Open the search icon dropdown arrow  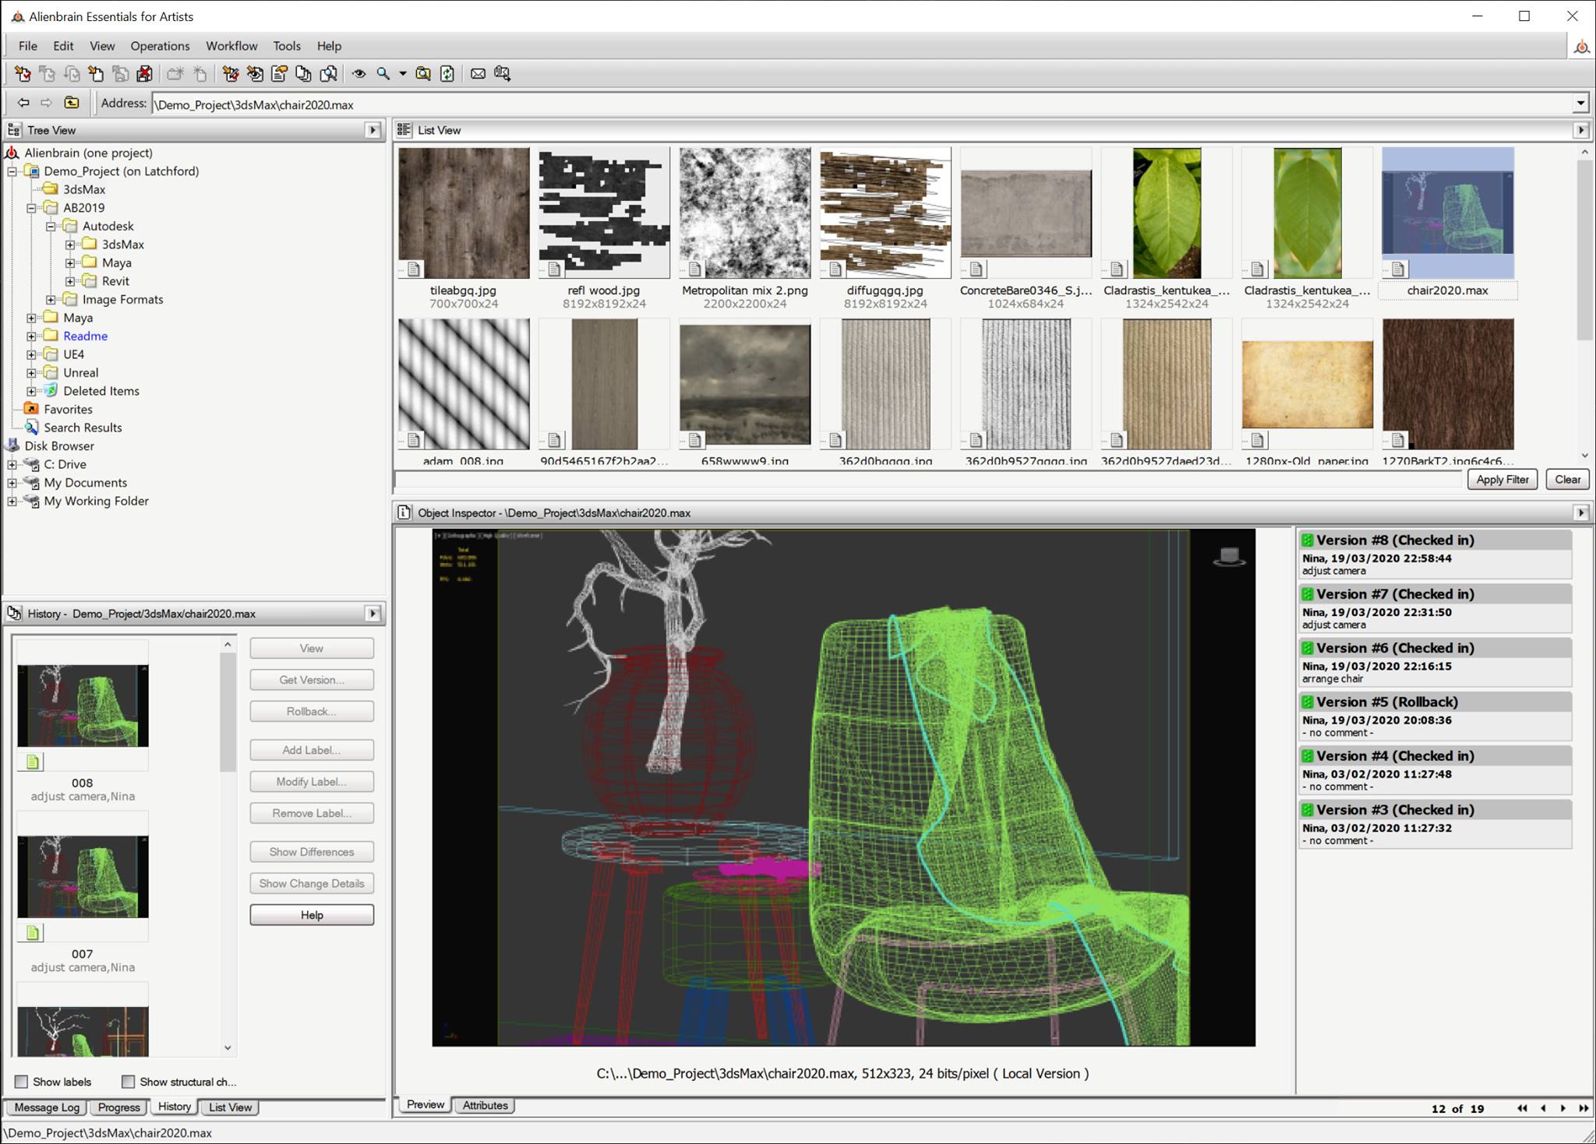403,74
